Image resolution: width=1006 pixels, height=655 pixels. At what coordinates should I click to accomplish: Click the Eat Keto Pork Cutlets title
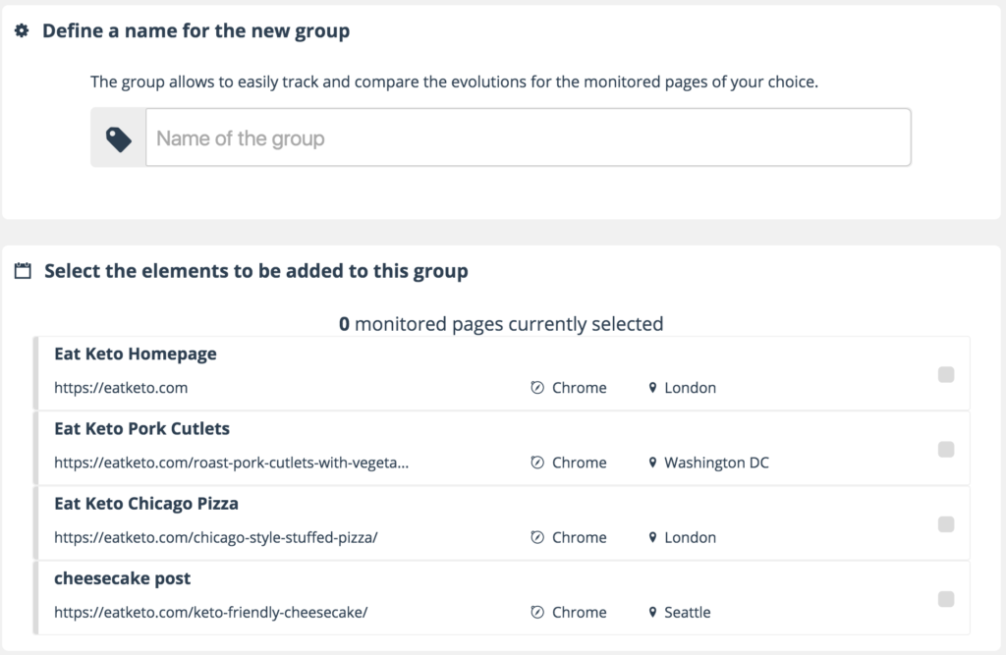(x=142, y=429)
